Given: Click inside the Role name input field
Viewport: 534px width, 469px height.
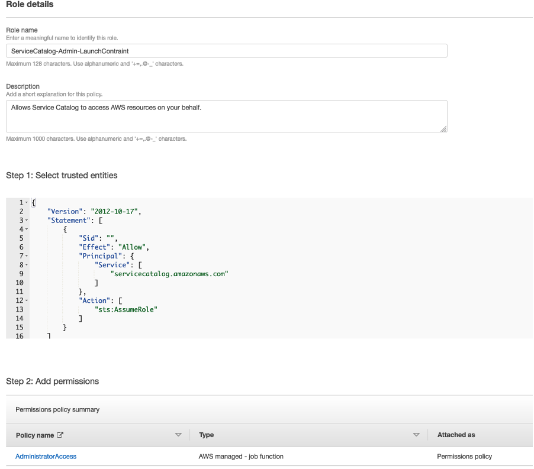Looking at the screenshot, I should 225,51.
